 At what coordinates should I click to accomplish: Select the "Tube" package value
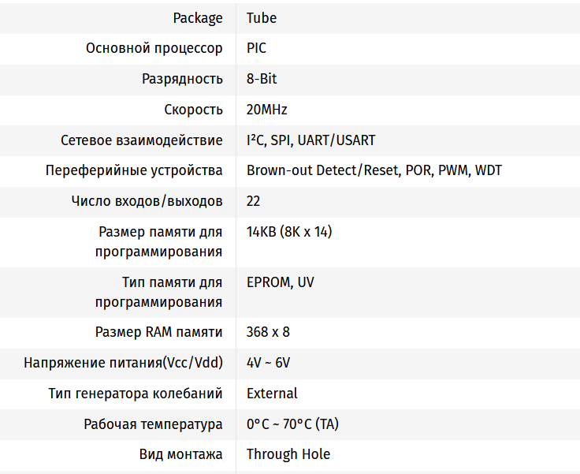click(262, 18)
